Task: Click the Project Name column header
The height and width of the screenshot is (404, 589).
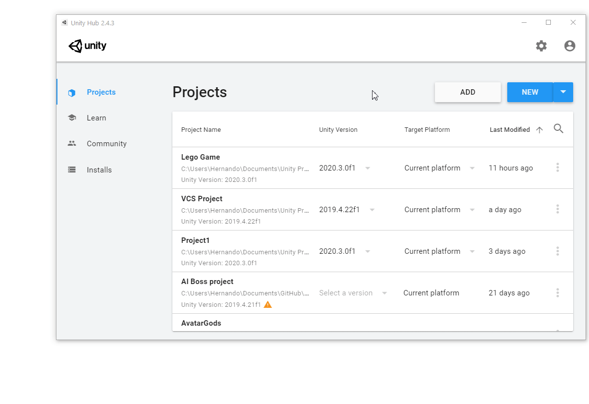Action: (201, 130)
